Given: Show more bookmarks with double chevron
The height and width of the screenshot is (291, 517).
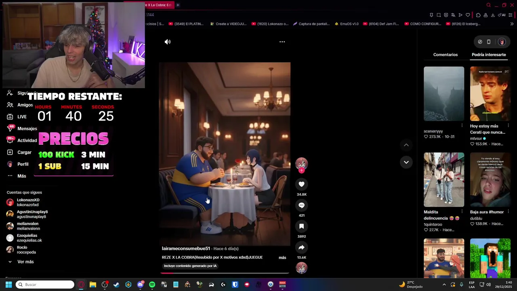Looking at the screenshot, I should tap(511, 24).
